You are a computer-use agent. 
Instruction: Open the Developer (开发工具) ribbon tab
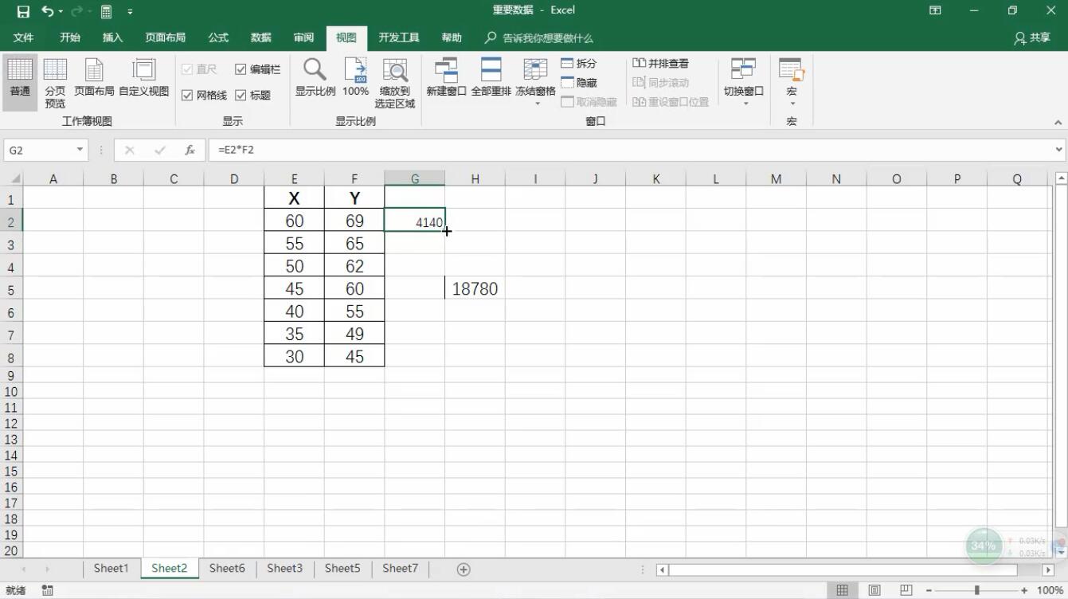(399, 37)
